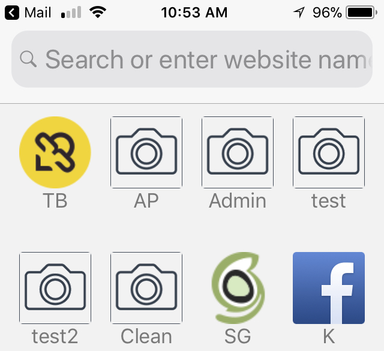
Task: Open the test2 bookmark icon
Action: point(55,288)
